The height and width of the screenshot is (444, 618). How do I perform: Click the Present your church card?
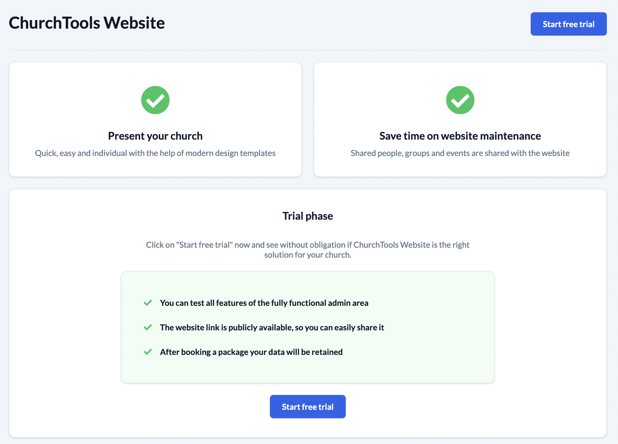[x=155, y=119]
